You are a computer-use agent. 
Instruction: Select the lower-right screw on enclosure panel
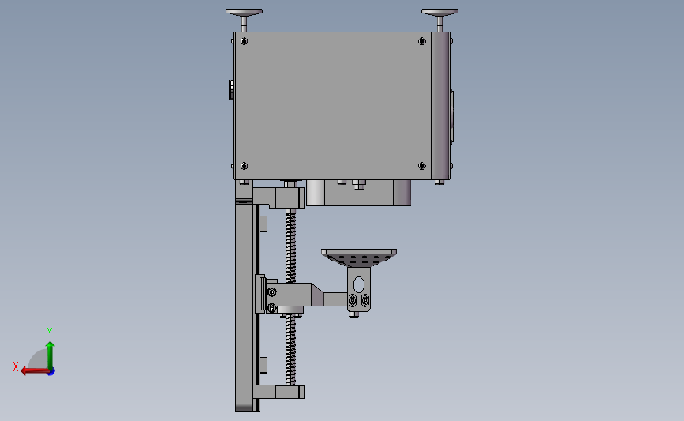(x=422, y=166)
